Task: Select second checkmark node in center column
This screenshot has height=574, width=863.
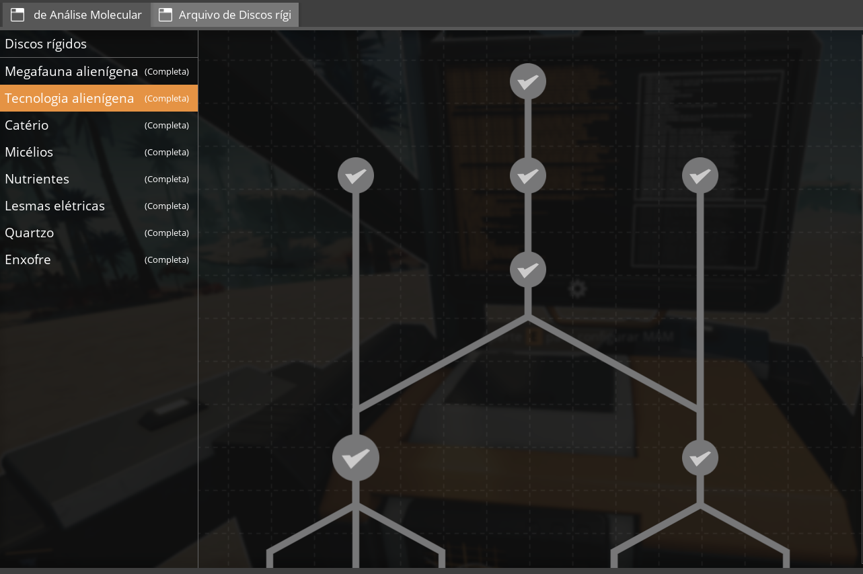Action: click(528, 175)
